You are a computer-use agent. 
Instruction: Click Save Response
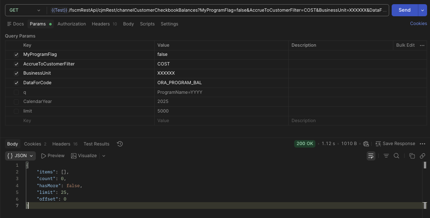coord(395,144)
